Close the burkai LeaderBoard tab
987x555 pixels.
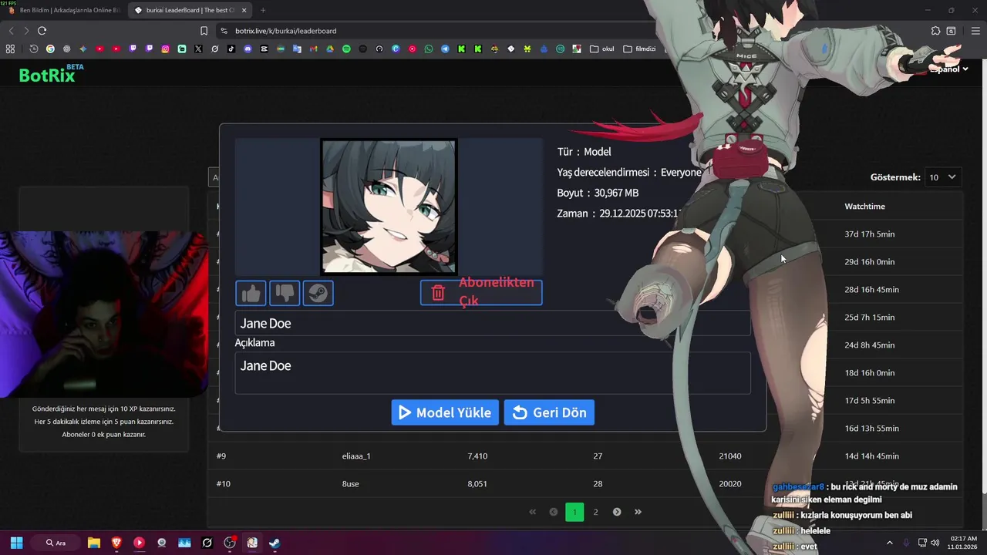pyautogui.click(x=244, y=10)
